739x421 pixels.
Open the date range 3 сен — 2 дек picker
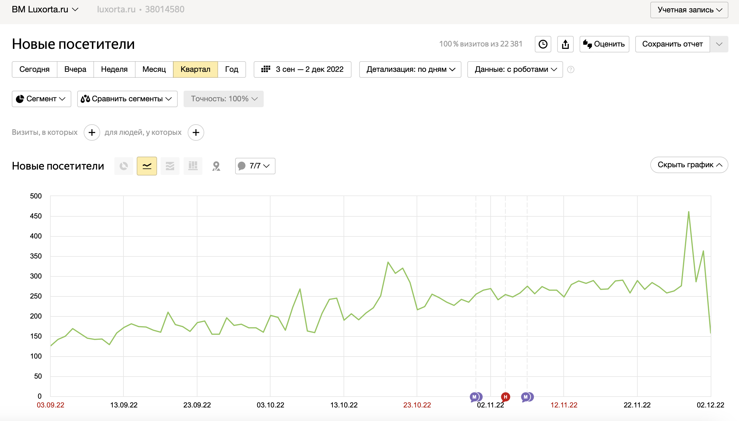(302, 69)
